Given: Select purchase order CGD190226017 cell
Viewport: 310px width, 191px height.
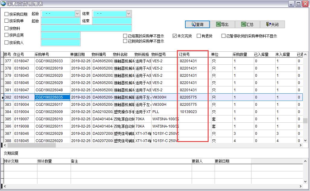Looking at the screenshot, I should (52, 105).
